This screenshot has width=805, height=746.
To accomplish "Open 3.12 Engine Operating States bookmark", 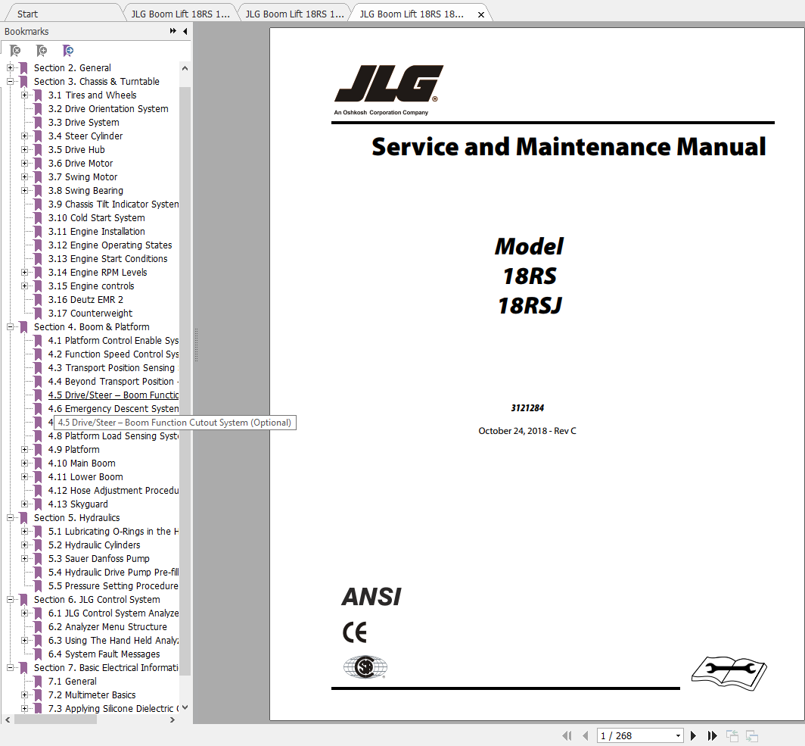I will click(110, 245).
